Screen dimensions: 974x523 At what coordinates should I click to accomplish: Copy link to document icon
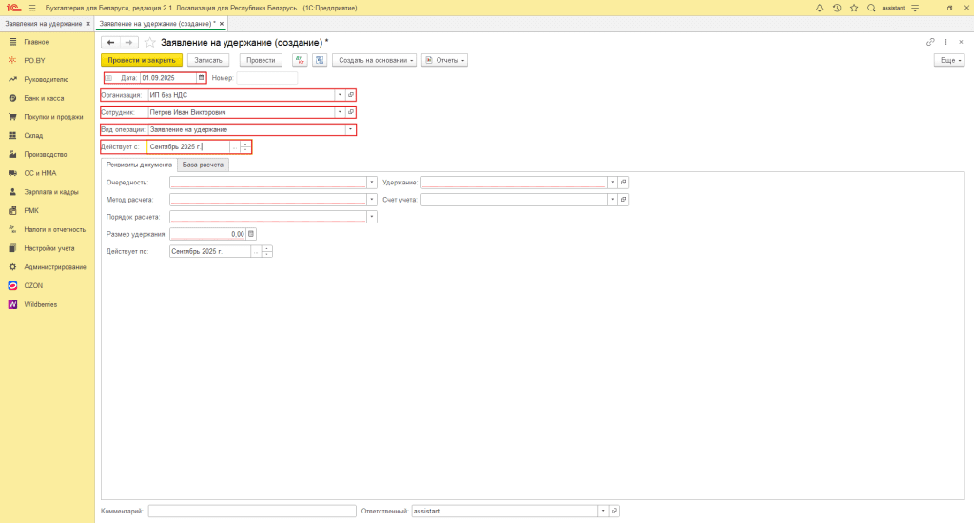(x=930, y=42)
